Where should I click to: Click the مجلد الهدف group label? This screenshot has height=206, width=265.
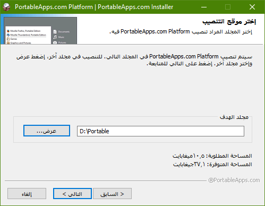point(234,117)
